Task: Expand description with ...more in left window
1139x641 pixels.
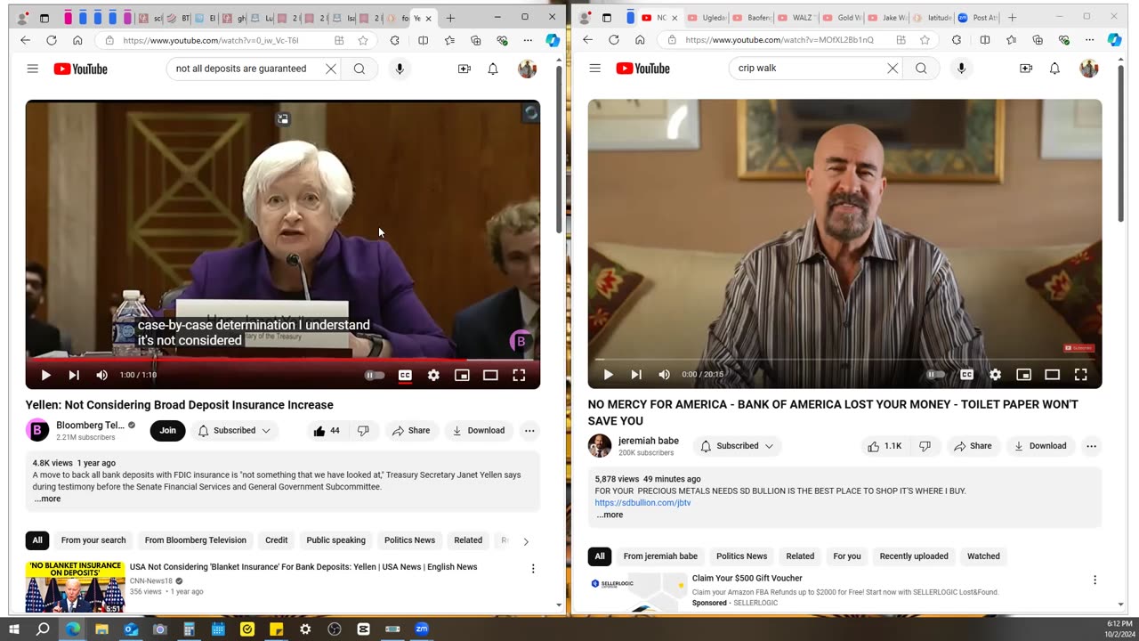Action: 47,499
